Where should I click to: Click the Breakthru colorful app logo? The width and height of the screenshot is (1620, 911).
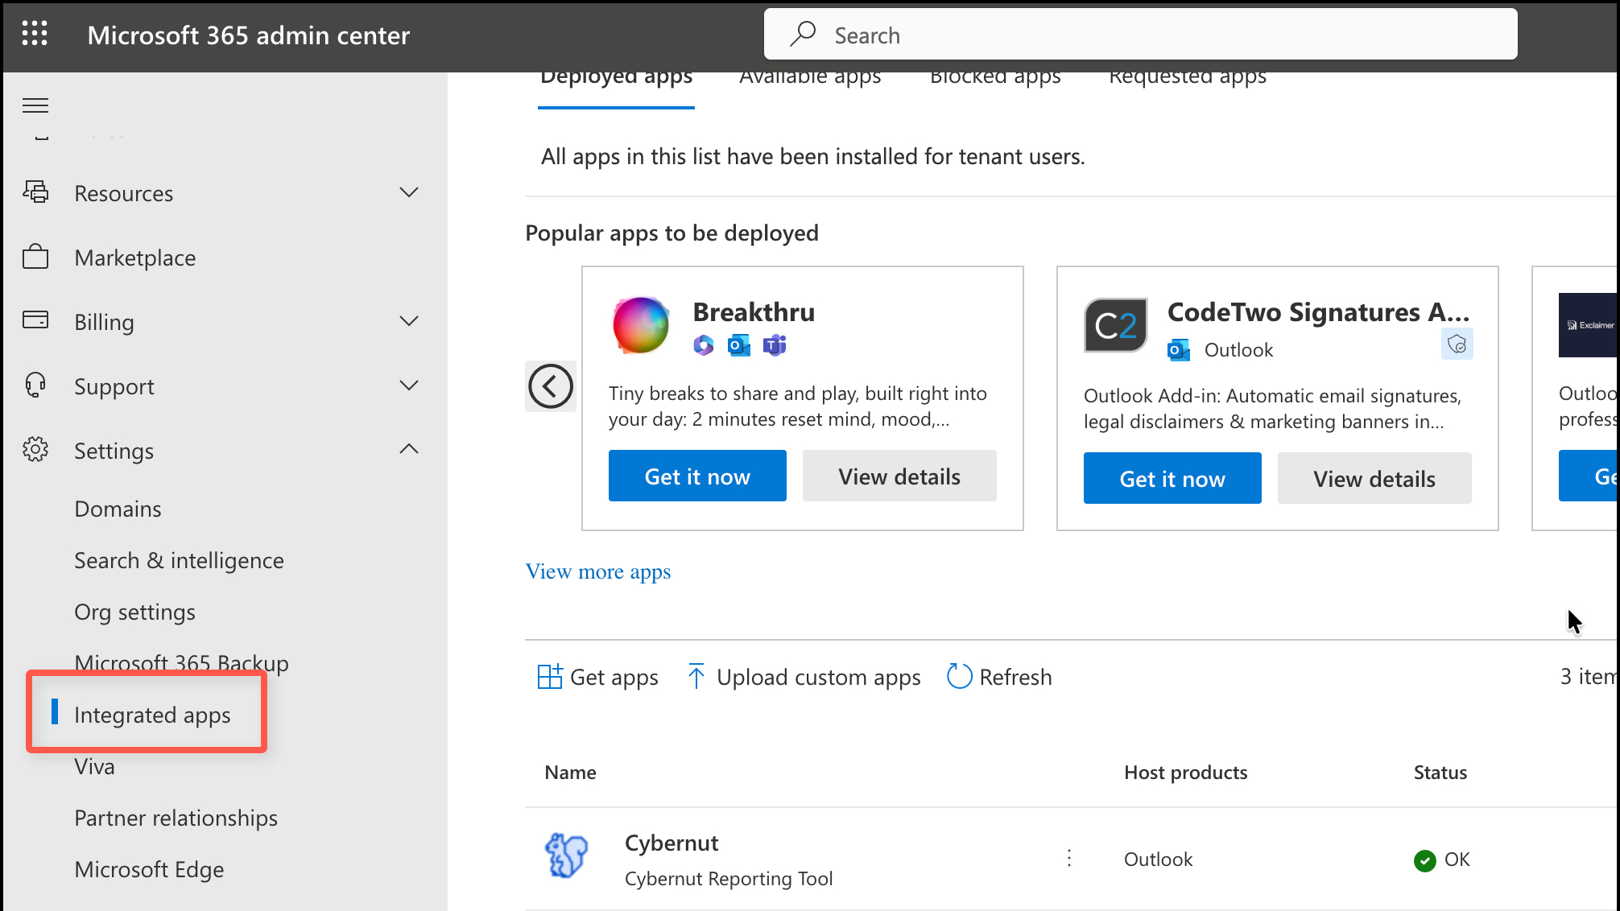(641, 325)
